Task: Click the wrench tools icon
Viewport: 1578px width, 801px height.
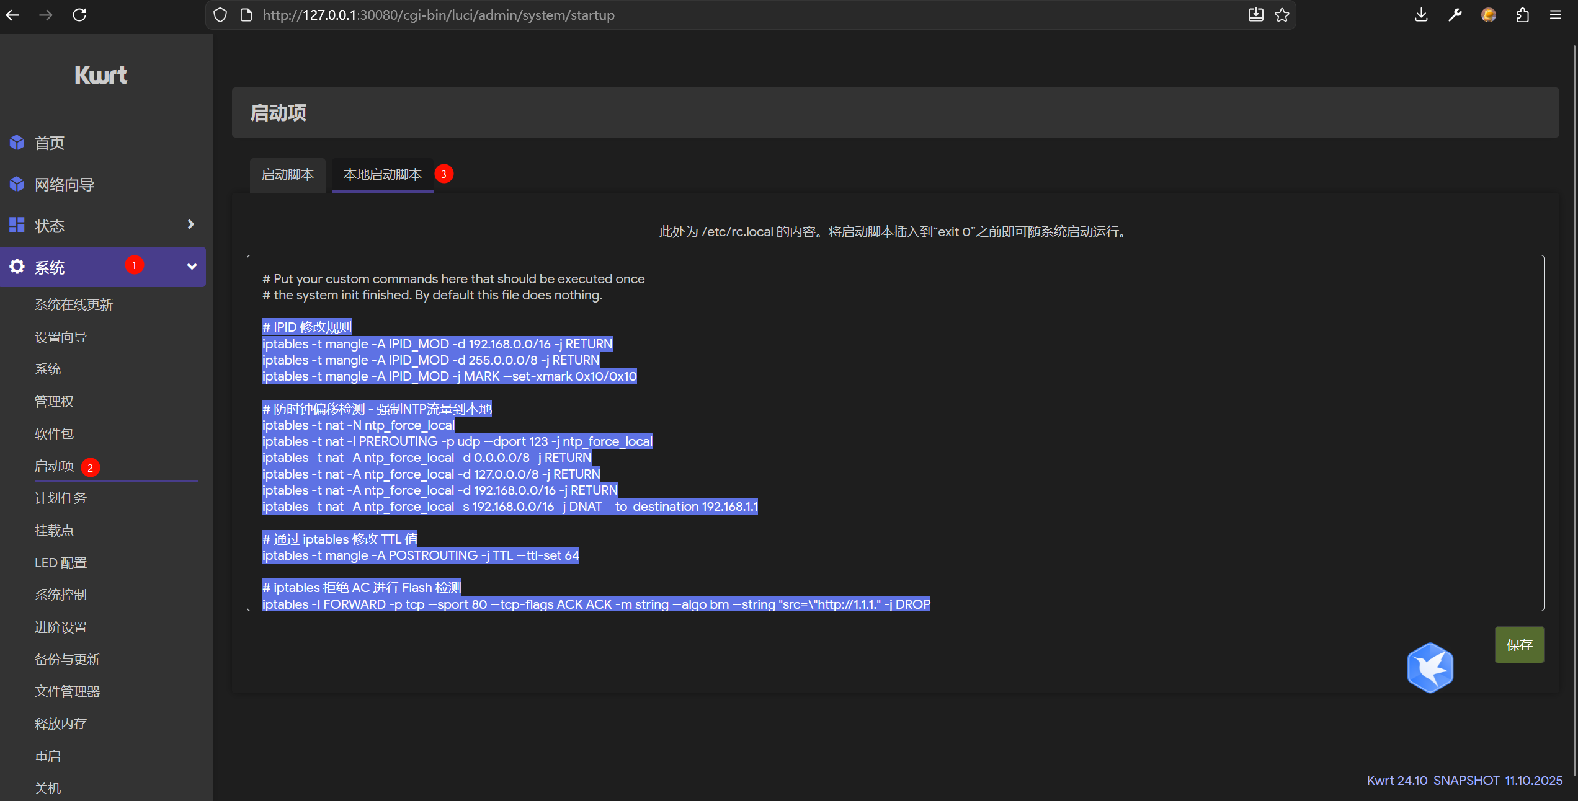Action: click(x=1455, y=15)
